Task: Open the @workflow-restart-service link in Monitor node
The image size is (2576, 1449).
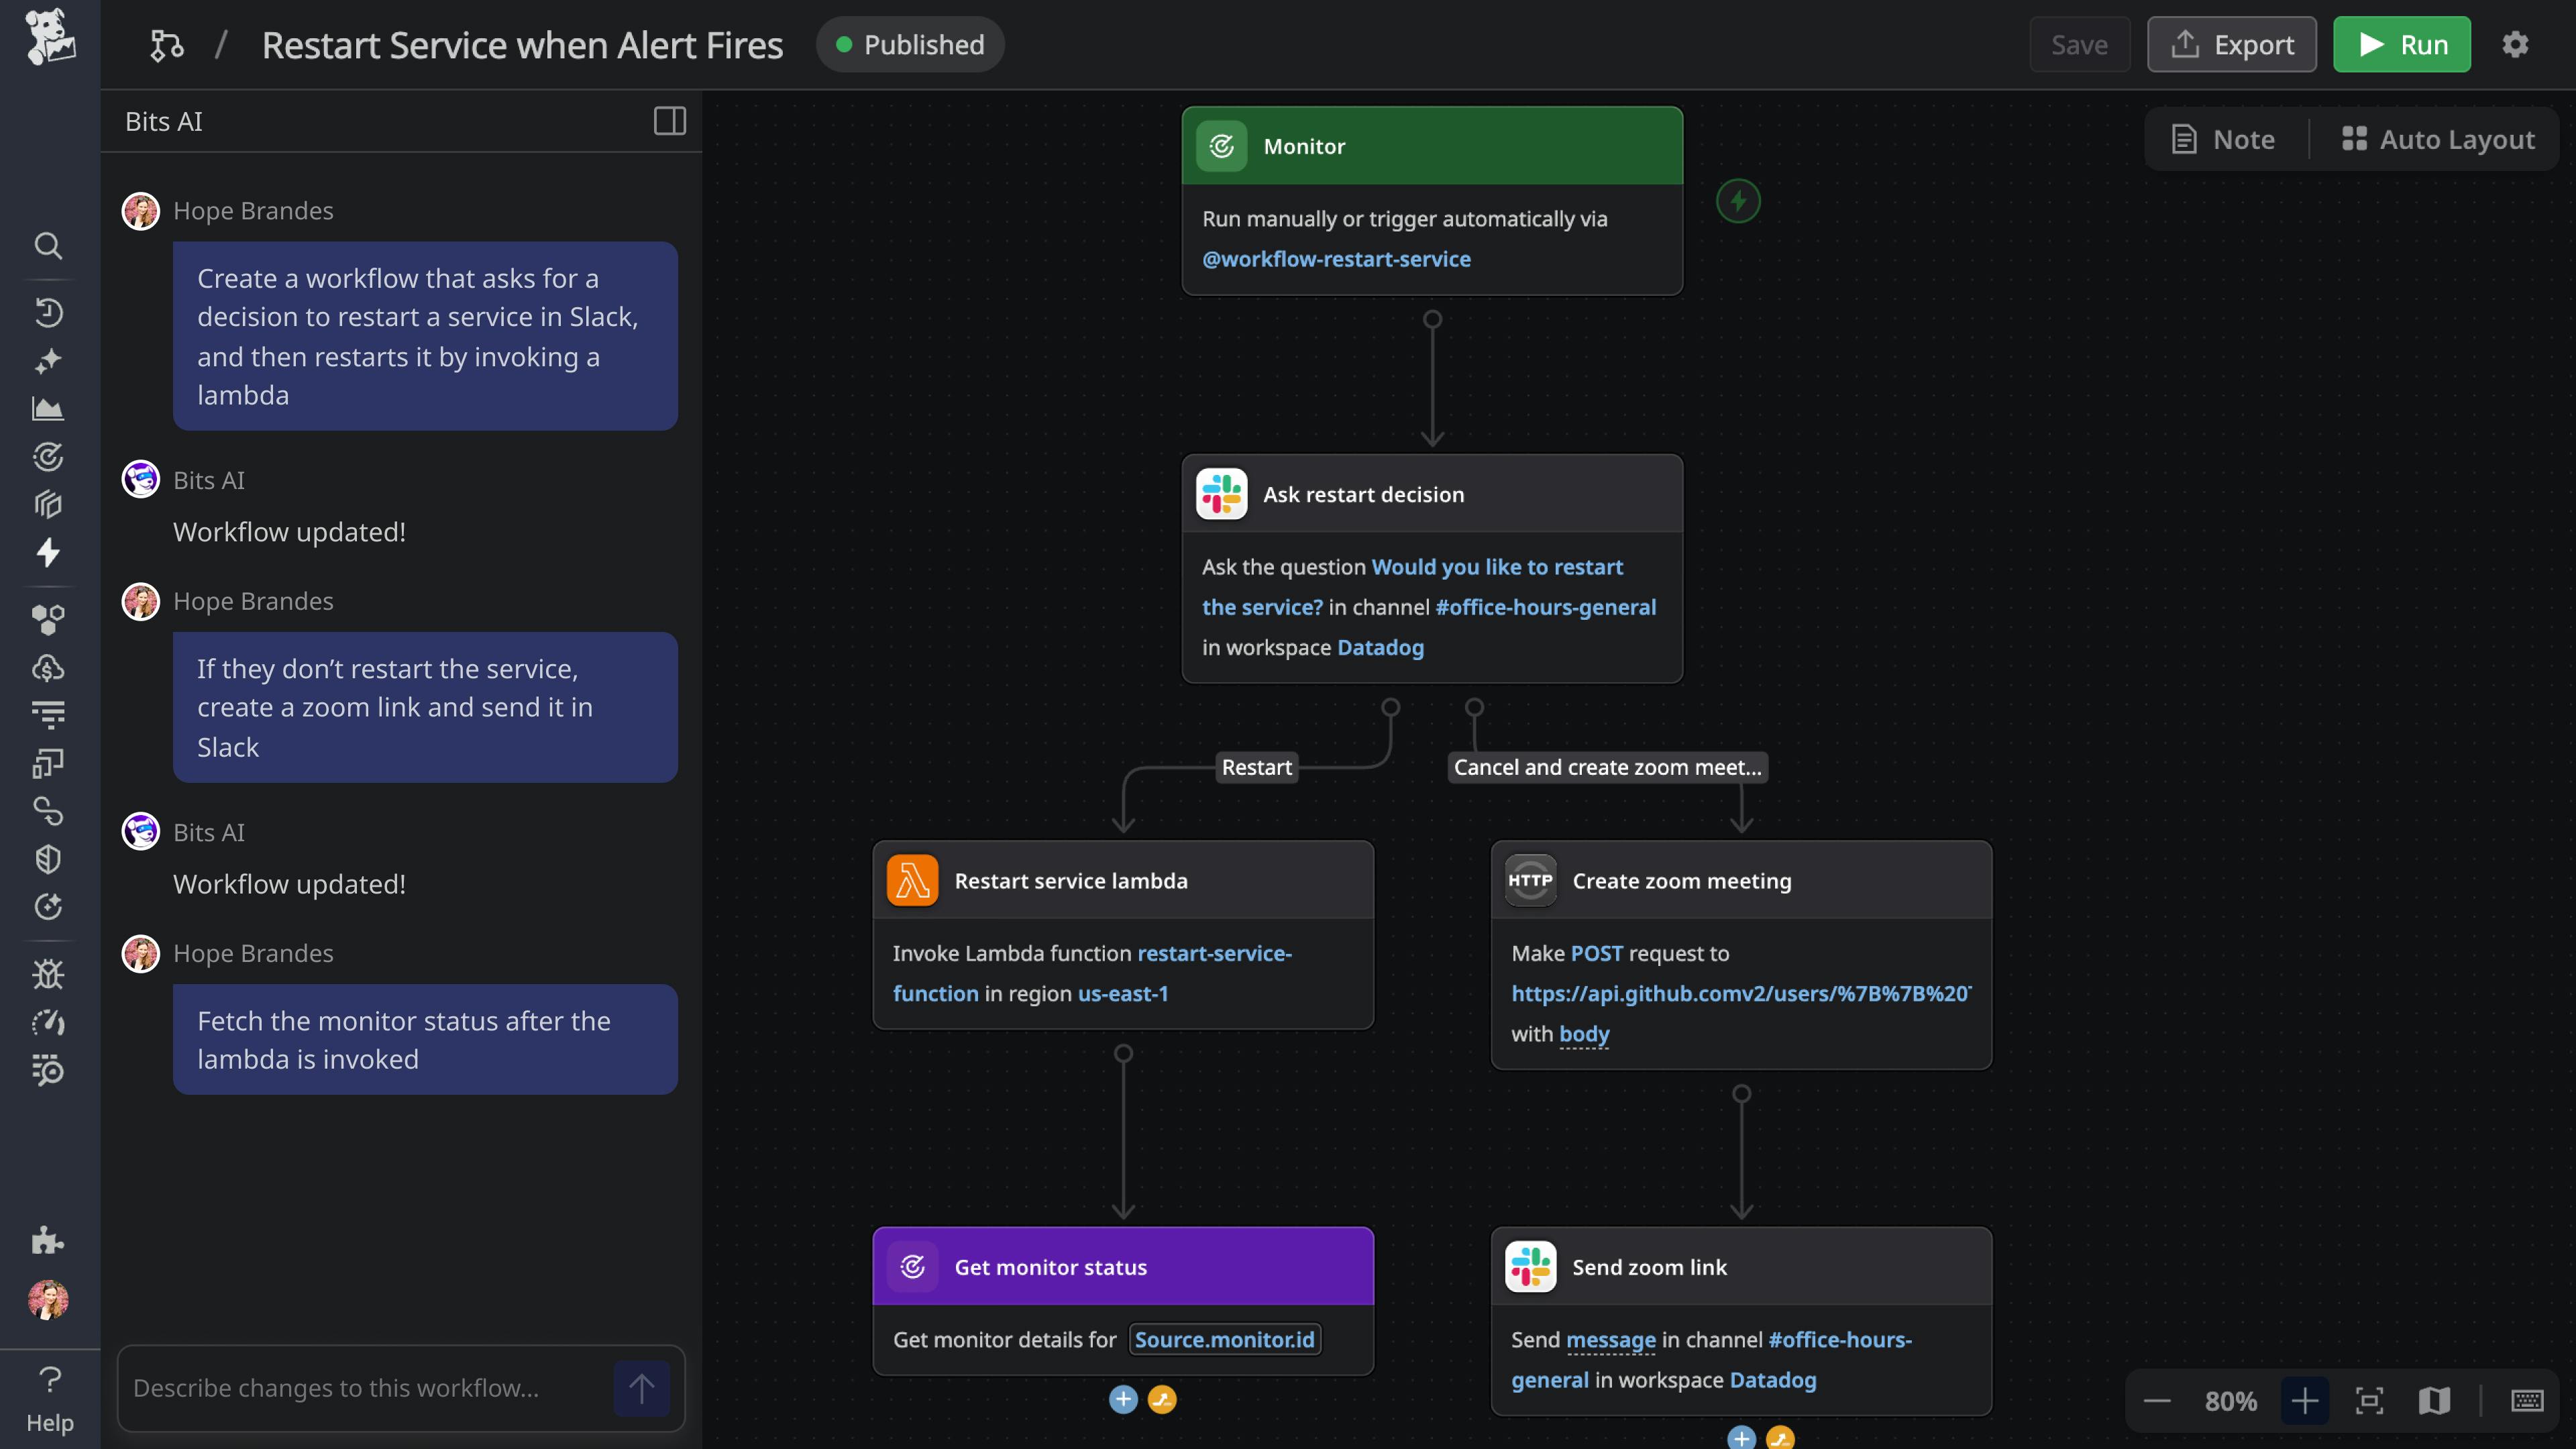Action: [x=1337, y=258]
